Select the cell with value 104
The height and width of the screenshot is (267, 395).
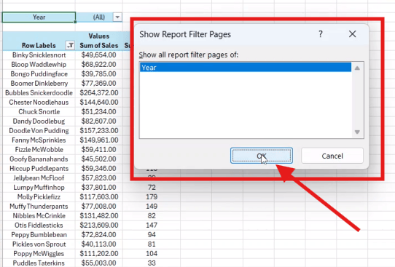tap(152, 254)
